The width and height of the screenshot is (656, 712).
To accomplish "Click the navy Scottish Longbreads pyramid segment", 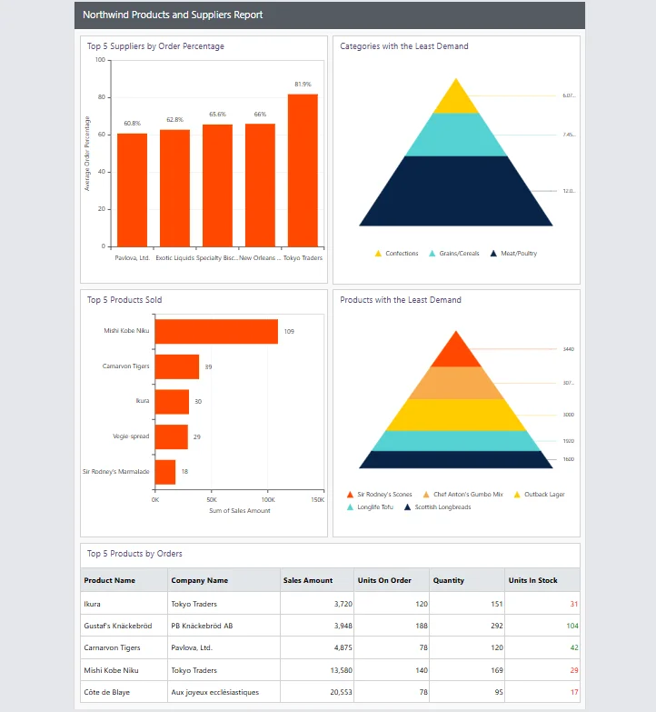I will click(x=456, y=459).
